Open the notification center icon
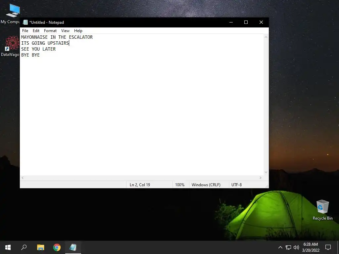 click(x=328, y=247)
